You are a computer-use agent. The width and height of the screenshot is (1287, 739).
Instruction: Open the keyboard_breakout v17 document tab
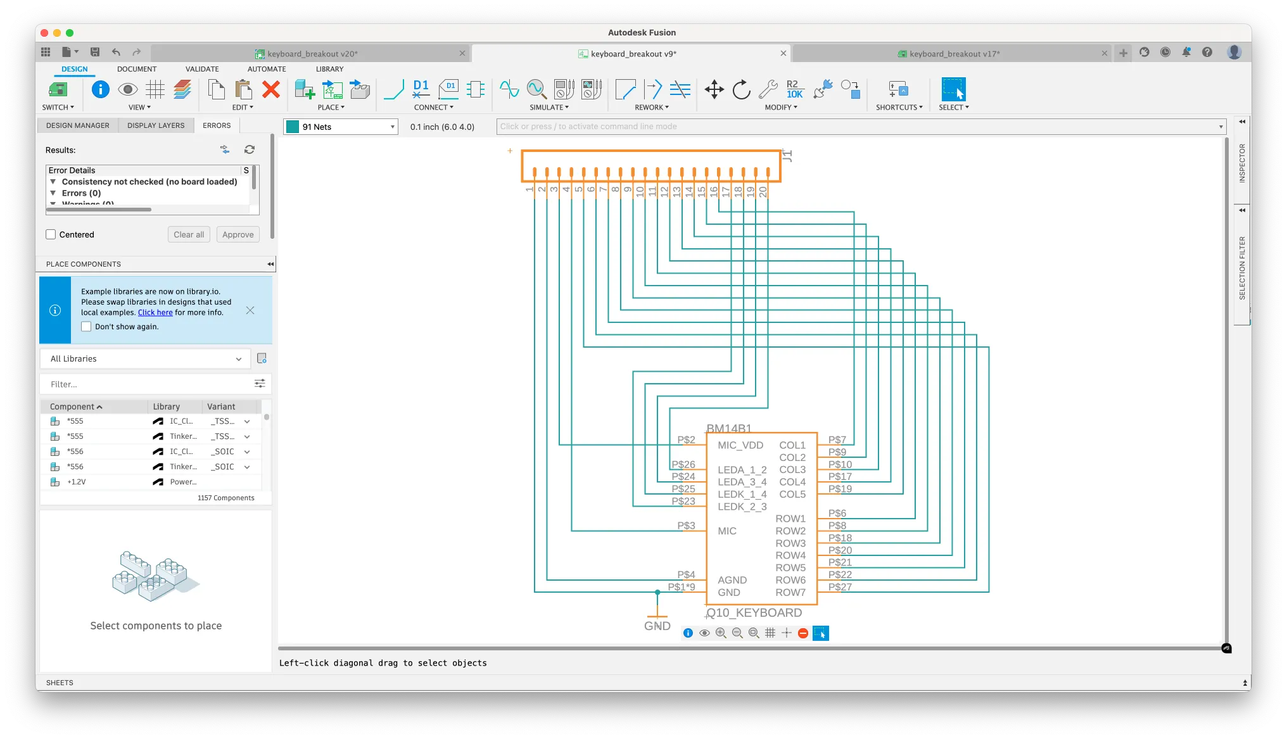pos(954,54)
